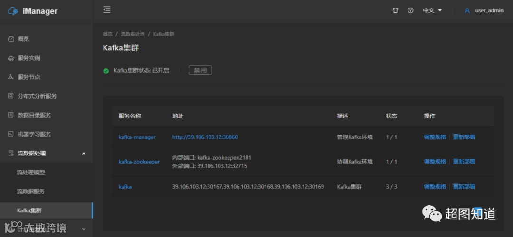
Task: Click the 机器学习服务 icon in the sidebar
Action: pos(11,134)
